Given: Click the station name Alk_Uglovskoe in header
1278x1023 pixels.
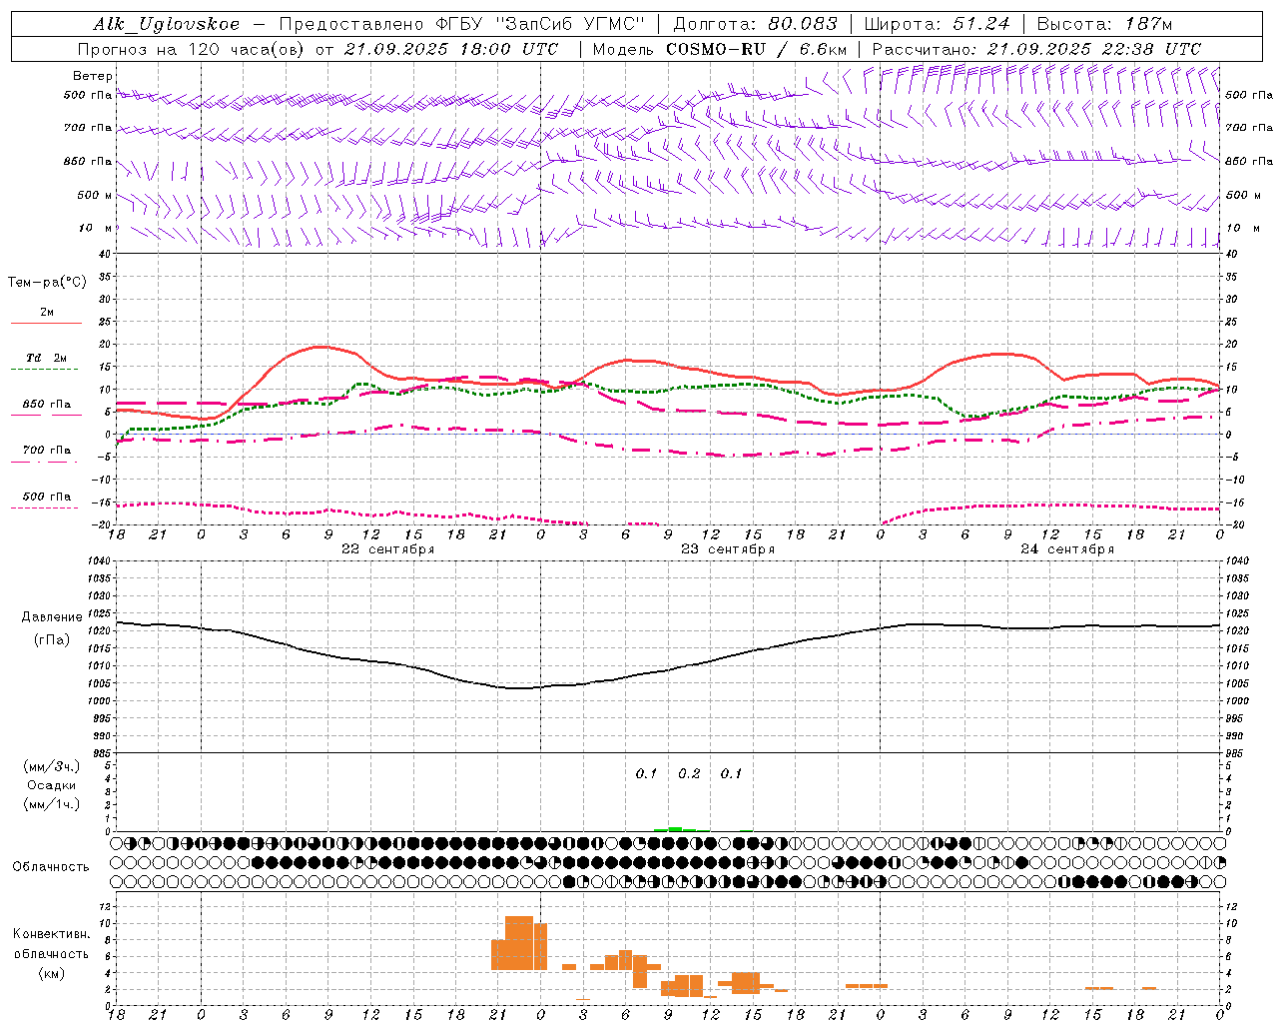Looking at the screenshot, I should [x=166, y=24].
